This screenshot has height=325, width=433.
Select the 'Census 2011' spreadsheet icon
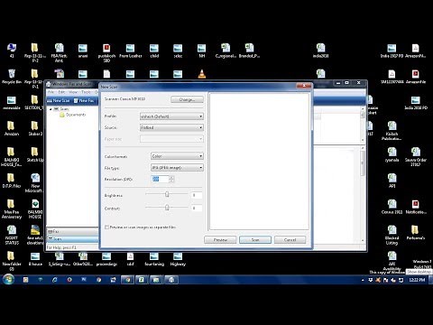pos(392,207)
